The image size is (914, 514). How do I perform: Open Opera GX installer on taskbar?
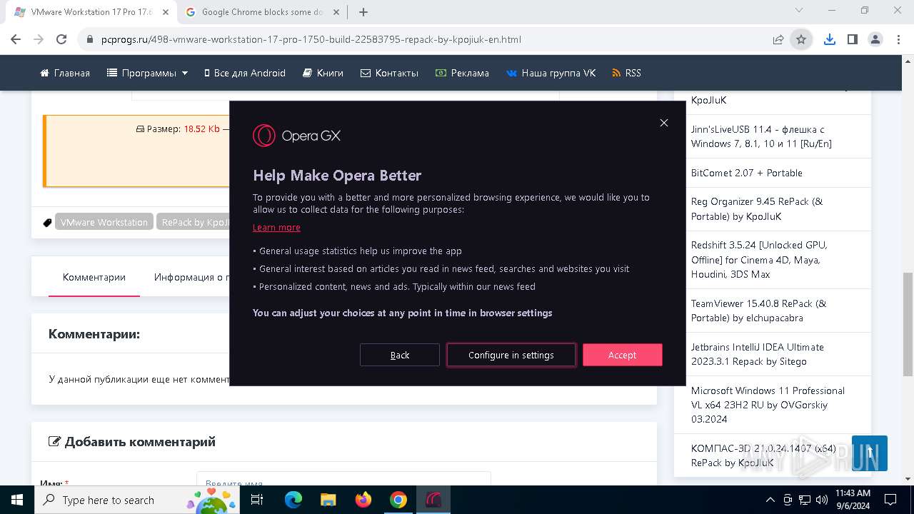click(x=433, y=500)
